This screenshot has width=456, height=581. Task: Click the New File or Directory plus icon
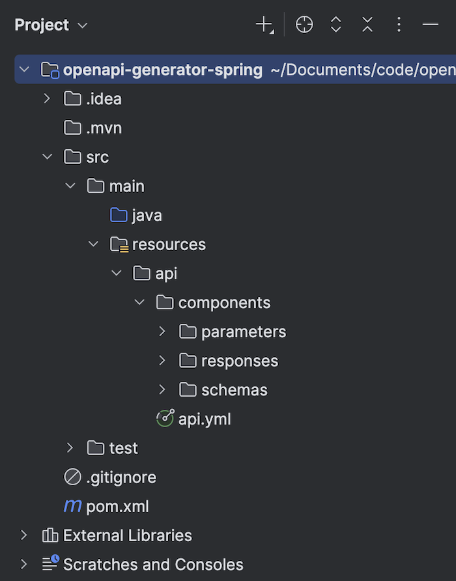(x=264, y=25)
